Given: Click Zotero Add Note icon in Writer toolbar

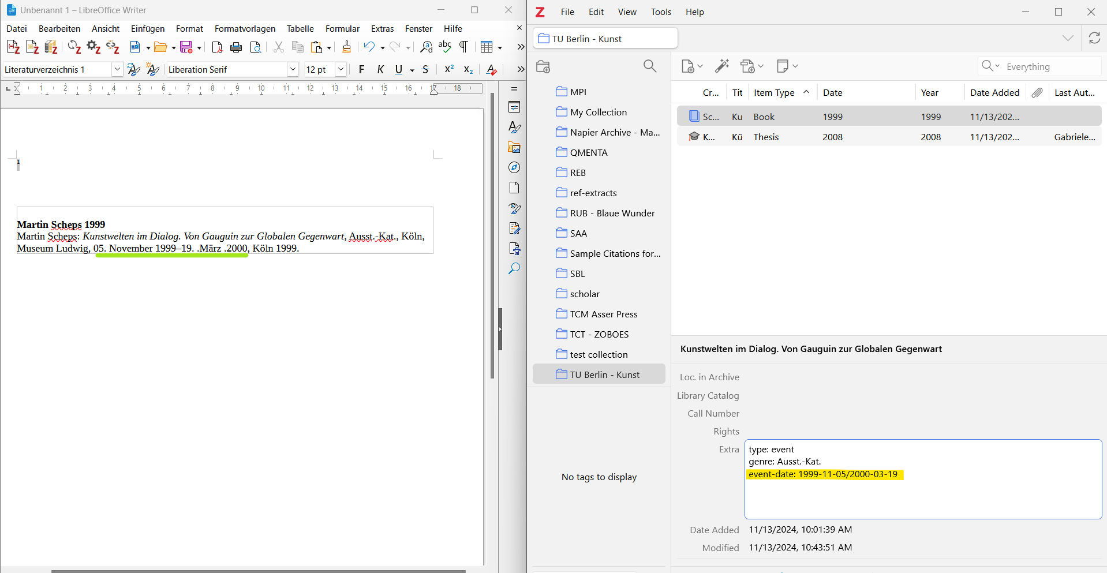Looking at the screenshot, I should point(32,47).
